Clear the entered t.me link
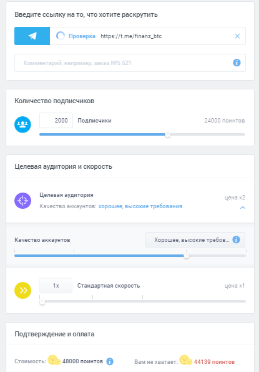The width and height of the screenshot is (259, 372). tap(237, 36)
